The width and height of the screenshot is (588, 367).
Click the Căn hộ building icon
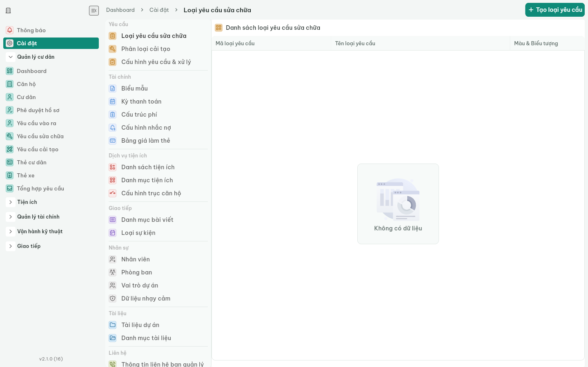pos(10,84)
